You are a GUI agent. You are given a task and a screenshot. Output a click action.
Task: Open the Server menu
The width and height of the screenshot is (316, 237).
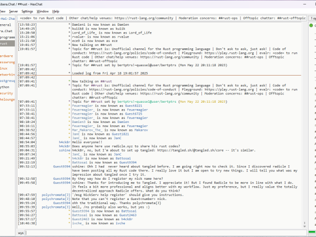click(13, 11)
